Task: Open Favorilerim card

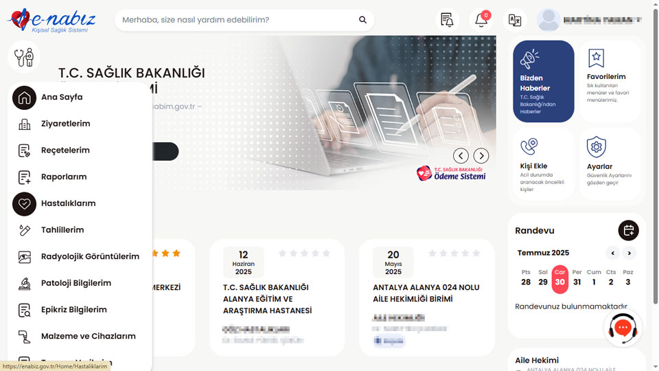Action: [x=610, y=81]
